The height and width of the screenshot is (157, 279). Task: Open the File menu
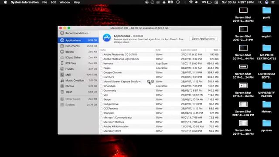click(x=44, y=2)
